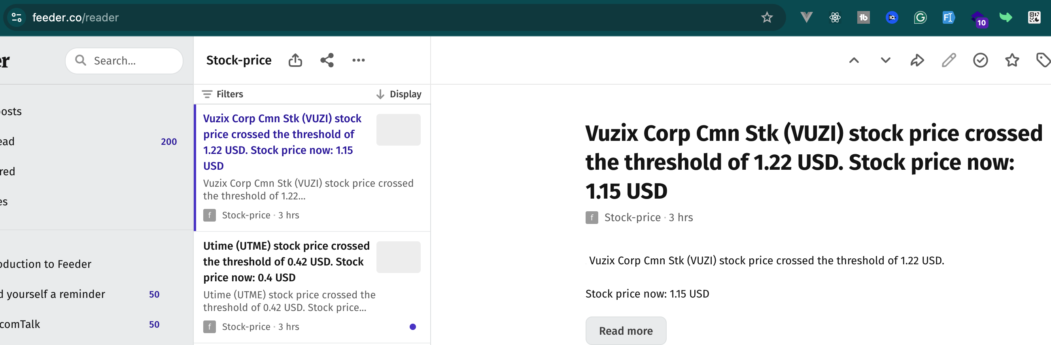Click the Read more button
This screenshot has height=345, width=1051.
coord(626,331)
